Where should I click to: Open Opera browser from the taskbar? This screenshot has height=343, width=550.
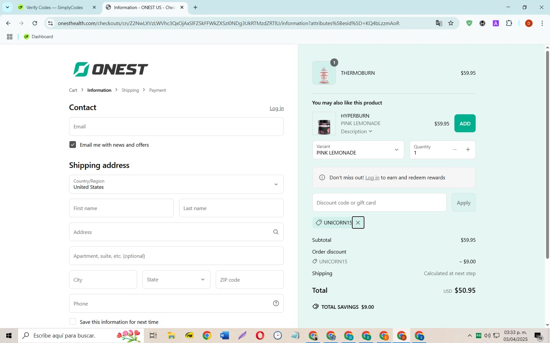coord(260,335)
